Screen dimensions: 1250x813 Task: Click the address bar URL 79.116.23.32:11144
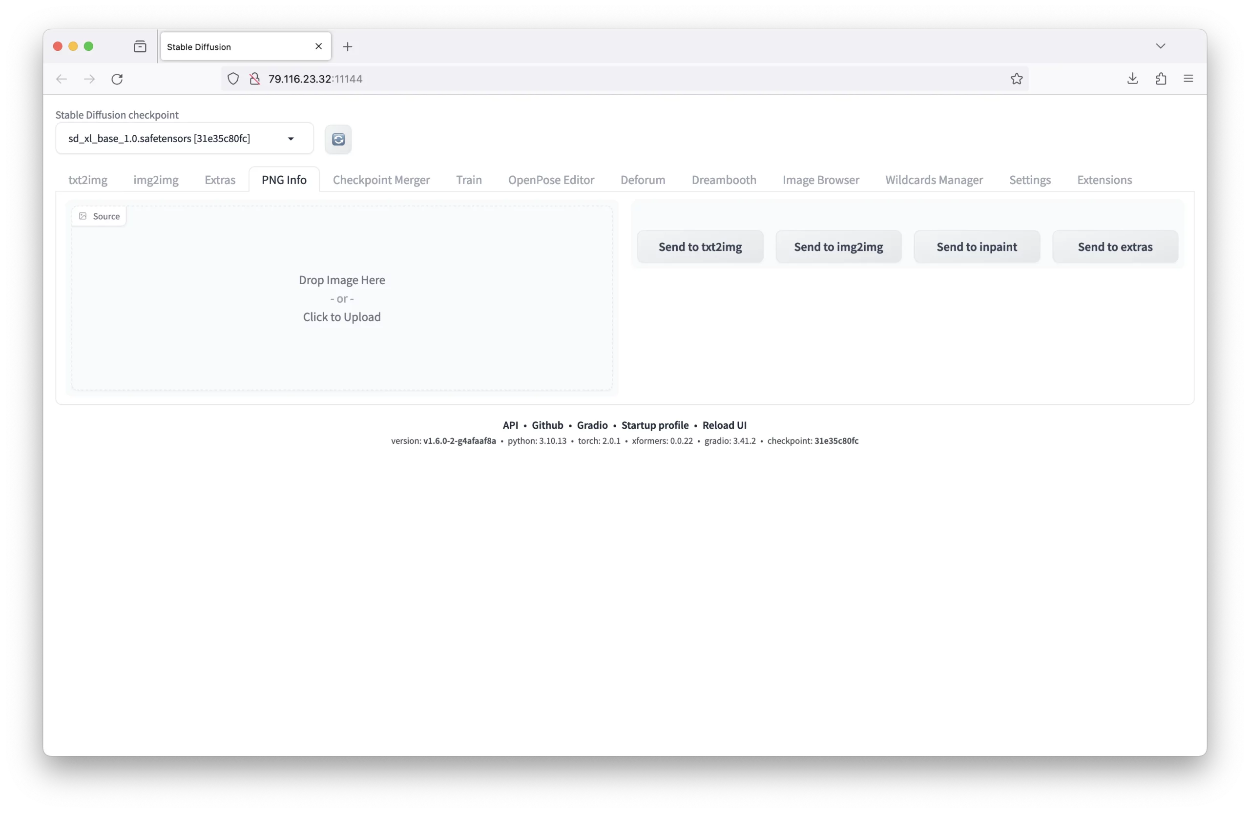click(x=315, y=79)
